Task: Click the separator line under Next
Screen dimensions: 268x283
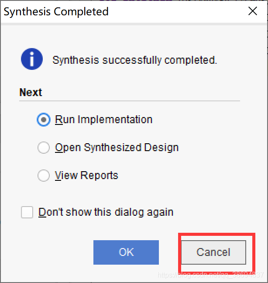Action: (x=130, y=101)
